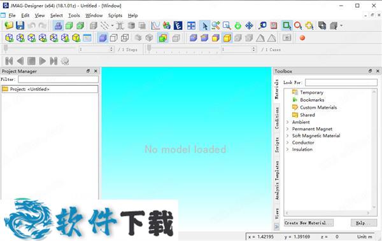382x241 pixels.
Task: Open a project with the folder icon
Action: click(9, 25)
